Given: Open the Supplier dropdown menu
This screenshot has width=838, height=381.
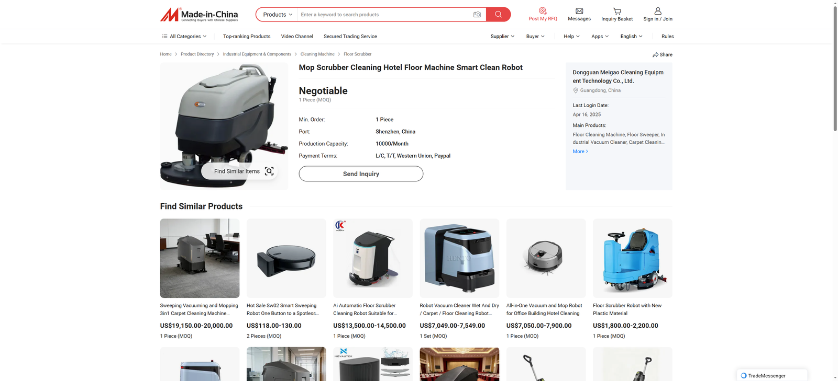Looking at the screenshot, I should (502, 37).
